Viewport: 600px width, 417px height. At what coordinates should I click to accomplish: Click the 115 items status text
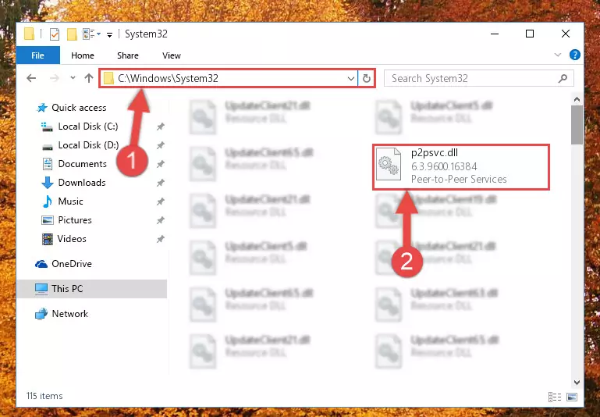(x=44, y=396)
